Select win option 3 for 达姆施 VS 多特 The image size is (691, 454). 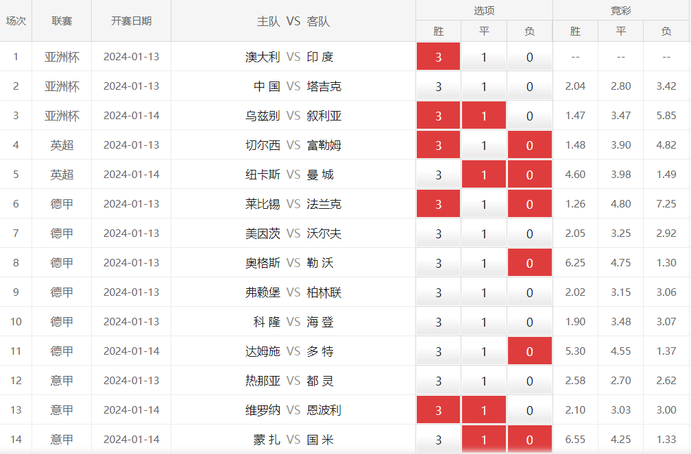click(438, 351)
